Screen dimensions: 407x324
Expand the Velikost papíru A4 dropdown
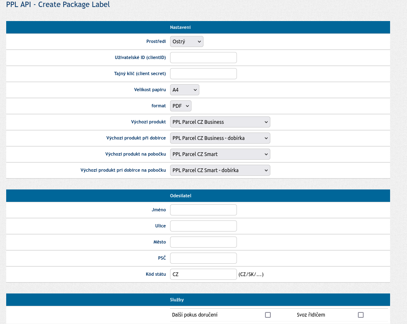[185, 90]
